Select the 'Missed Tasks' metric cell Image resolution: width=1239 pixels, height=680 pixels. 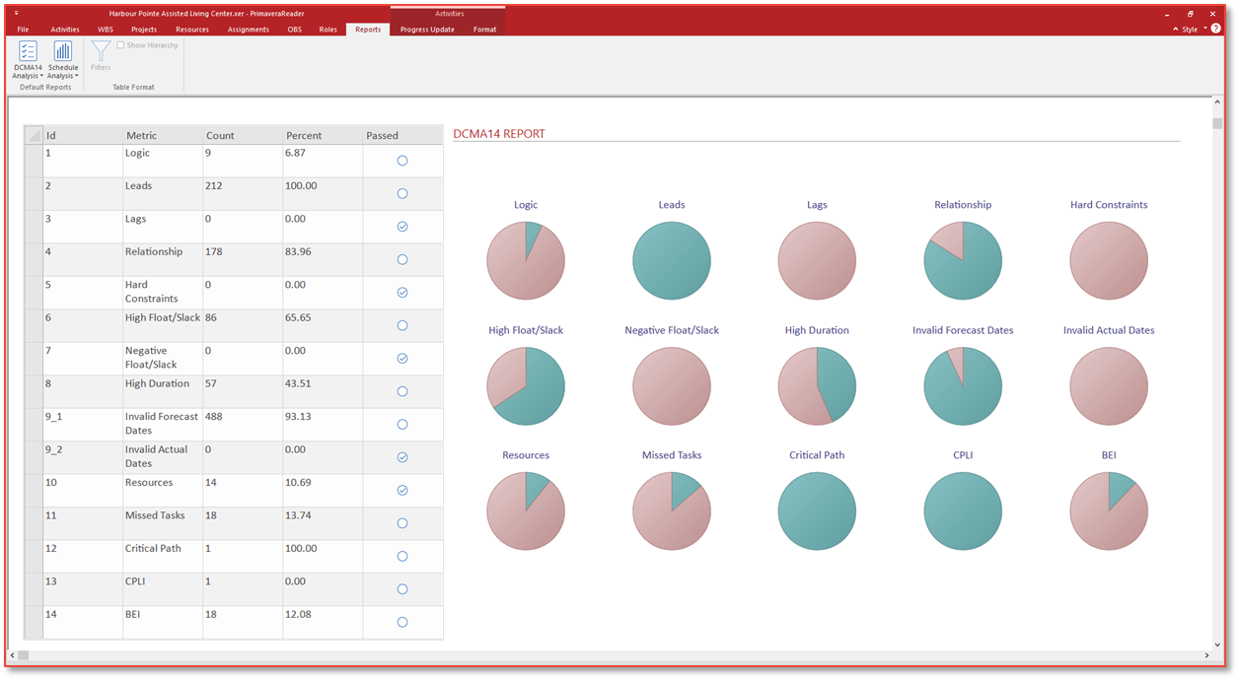(x=163, y=523)
